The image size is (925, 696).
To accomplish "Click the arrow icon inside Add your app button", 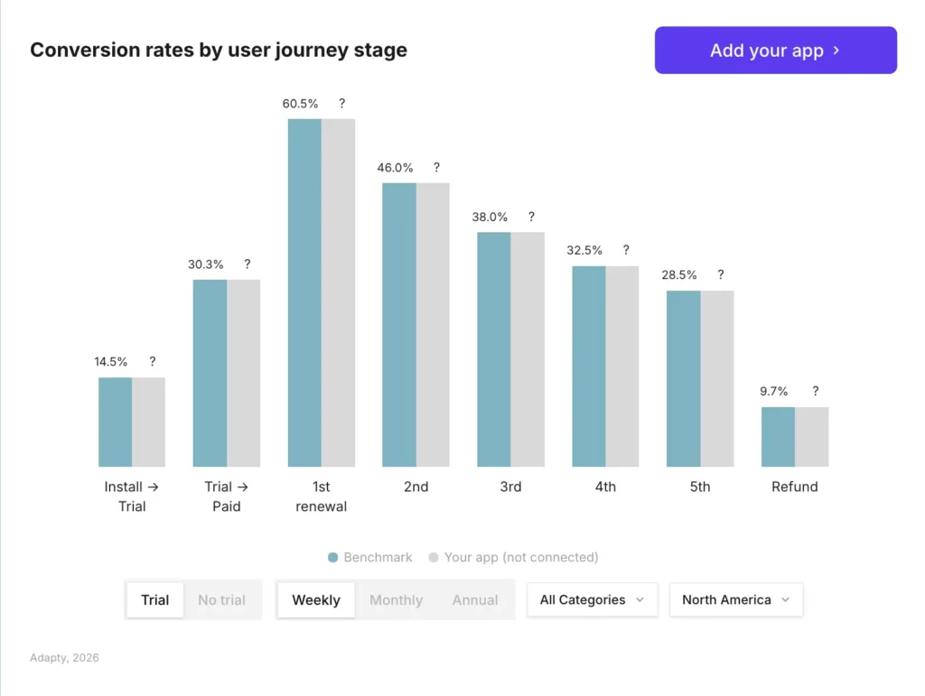I will (837, 51).
